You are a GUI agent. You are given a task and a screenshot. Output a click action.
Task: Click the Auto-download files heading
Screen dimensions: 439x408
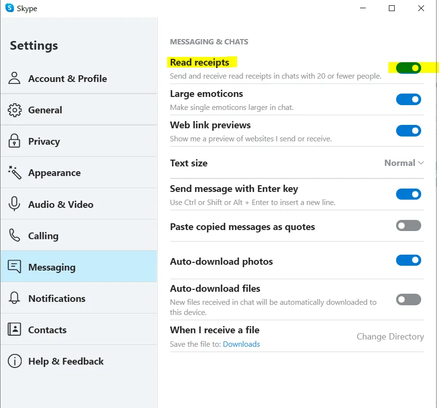click(215, 288)
